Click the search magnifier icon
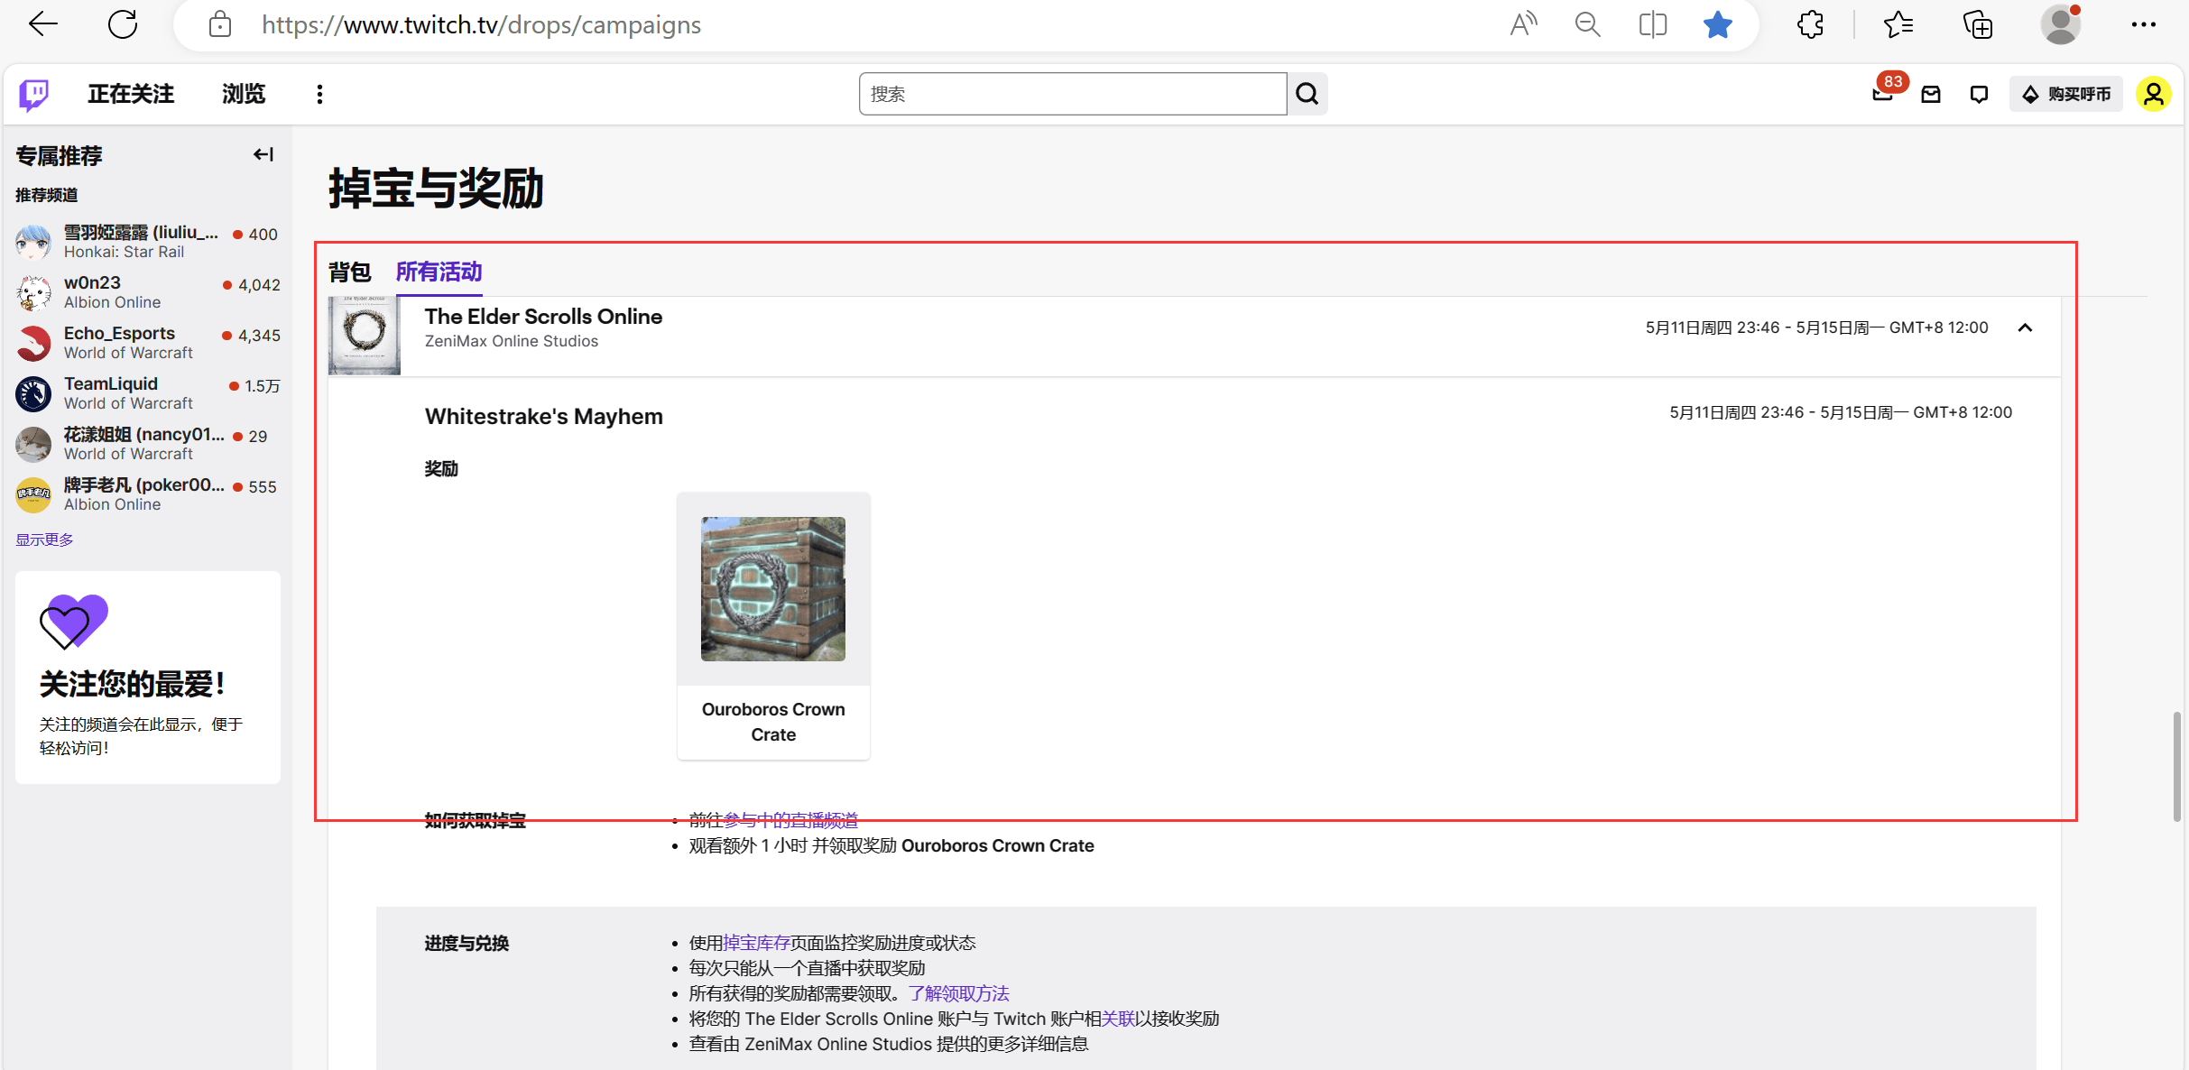Image resolution: width=2189 pixels, height=1070 pixels. tap(1307, 93)
